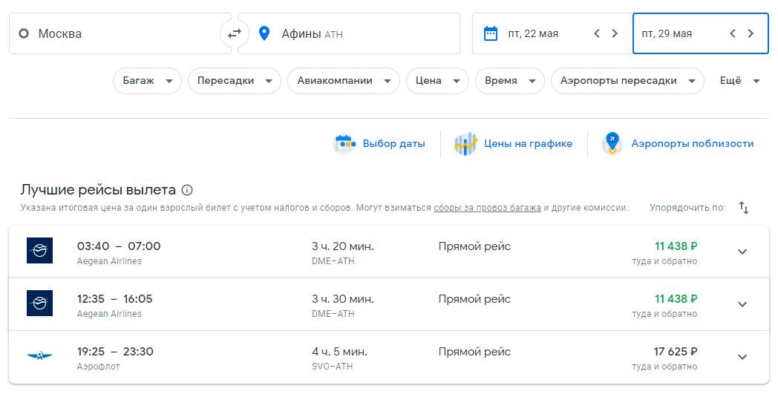Open the Цена filter dropdown
The height and width of the screenshot is (400, 778).
(x=437, y=81)
